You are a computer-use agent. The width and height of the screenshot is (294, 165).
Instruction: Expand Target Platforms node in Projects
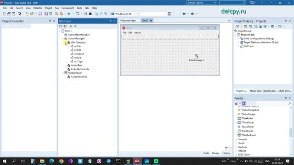238,43
